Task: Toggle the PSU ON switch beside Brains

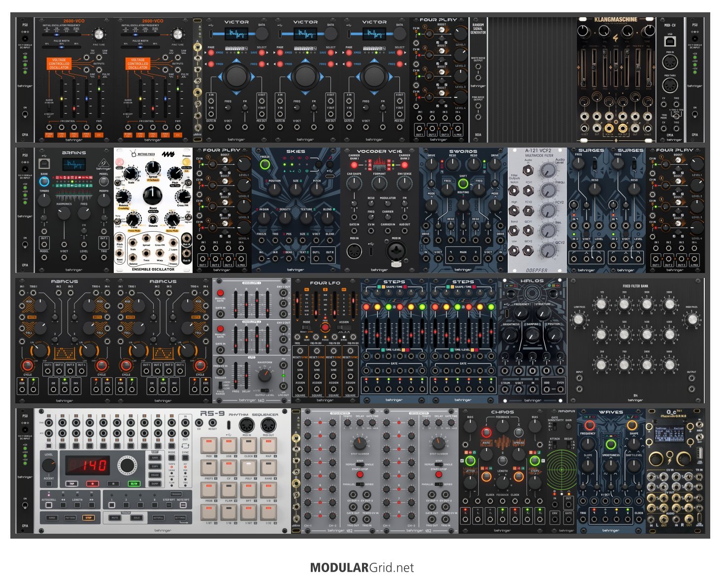Action: click(x=25, y=243)
